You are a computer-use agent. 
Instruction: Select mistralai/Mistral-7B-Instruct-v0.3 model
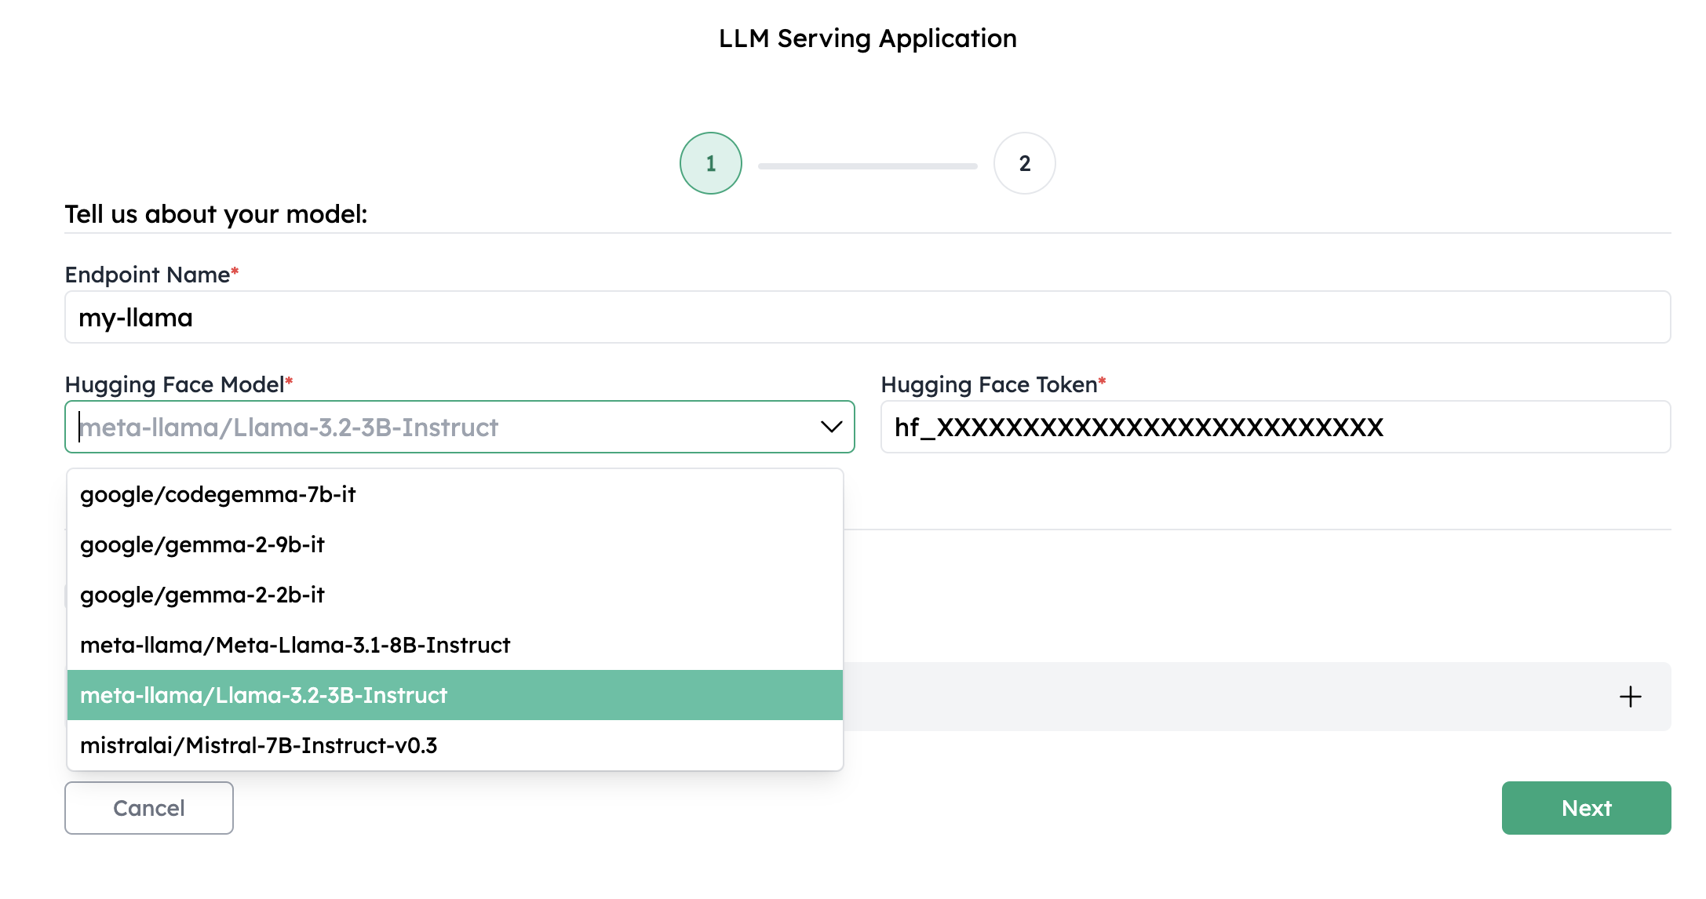pyautogui.click(x=455, y=745)
